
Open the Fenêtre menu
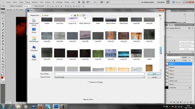pyautogui.click(x=67, y=2)
